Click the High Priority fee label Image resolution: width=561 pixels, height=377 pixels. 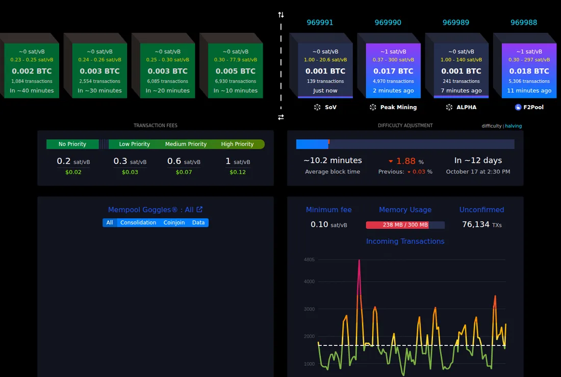(x=237, y=144)
